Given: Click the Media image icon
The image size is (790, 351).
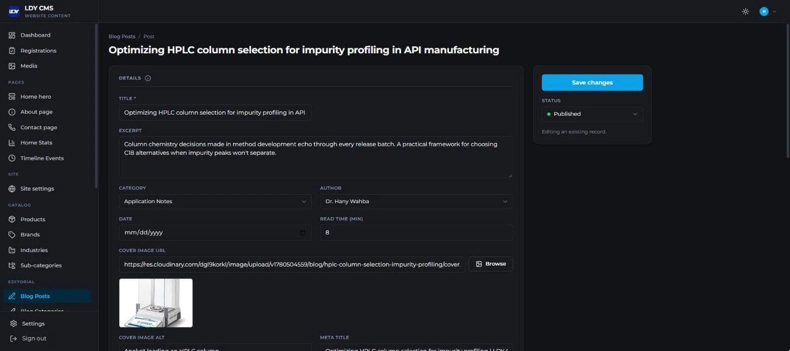Looking at the screenshot, I should coord(12,66).
